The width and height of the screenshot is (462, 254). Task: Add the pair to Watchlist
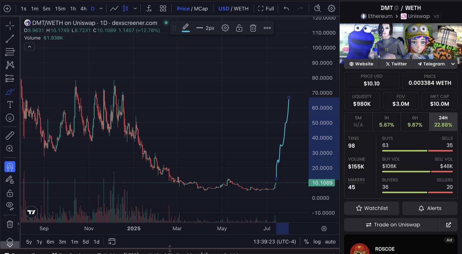pos(371,208)
